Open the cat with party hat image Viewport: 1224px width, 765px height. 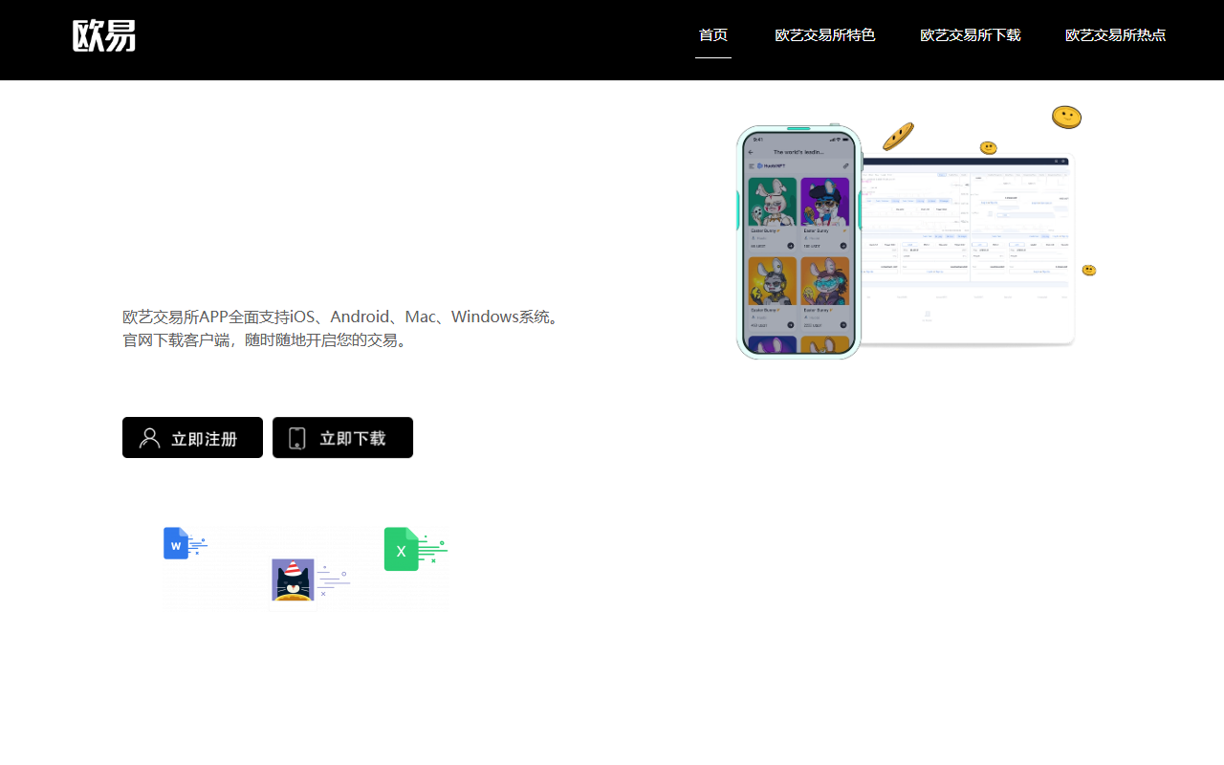(x=293, y=579)
